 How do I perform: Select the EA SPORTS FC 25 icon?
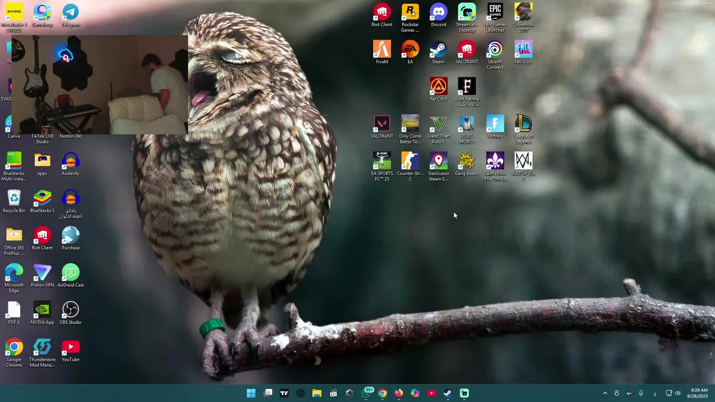coord(382,166)
